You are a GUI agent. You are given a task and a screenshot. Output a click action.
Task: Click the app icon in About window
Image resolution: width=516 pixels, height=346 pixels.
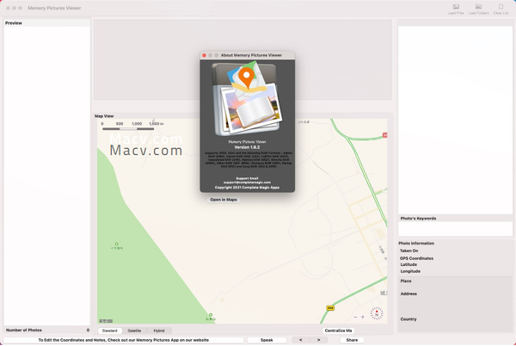(247, 99)
